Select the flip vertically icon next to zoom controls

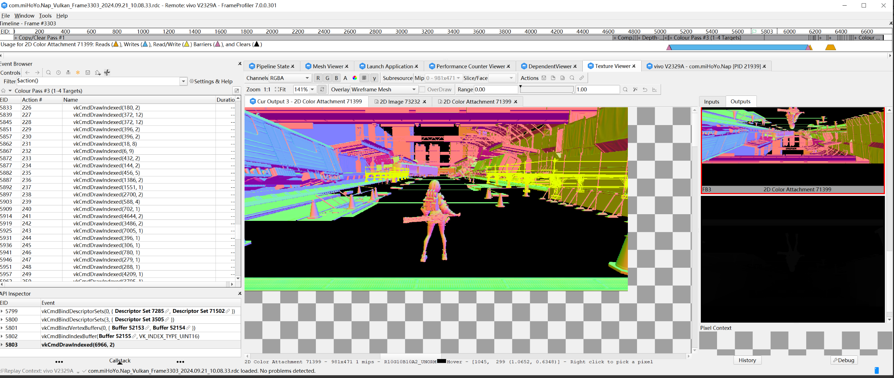[x=322, y=89]
